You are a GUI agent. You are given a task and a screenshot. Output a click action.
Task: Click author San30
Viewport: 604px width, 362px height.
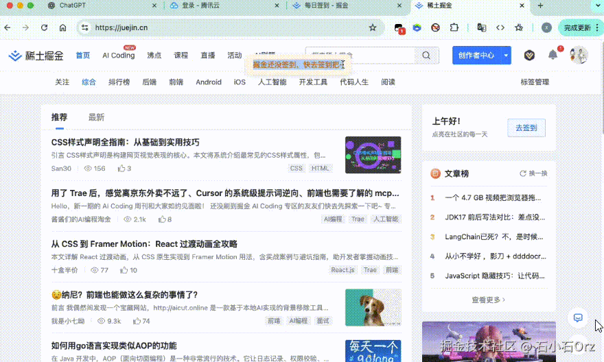pos(61,169)
